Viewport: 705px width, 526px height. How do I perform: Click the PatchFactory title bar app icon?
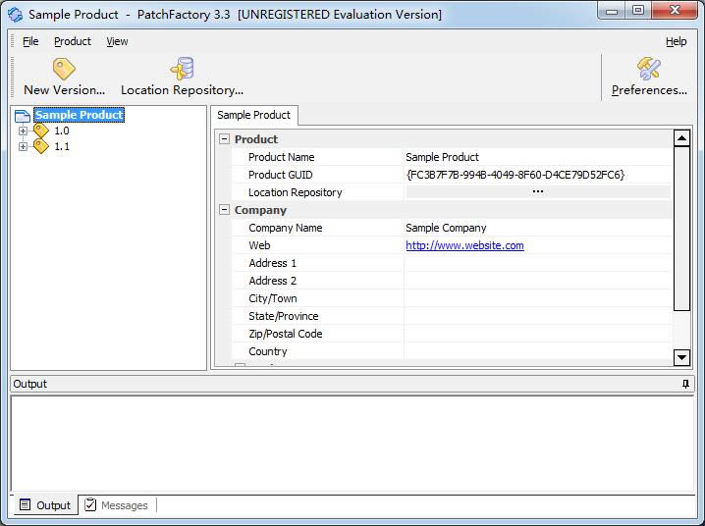tap(15, 15)
